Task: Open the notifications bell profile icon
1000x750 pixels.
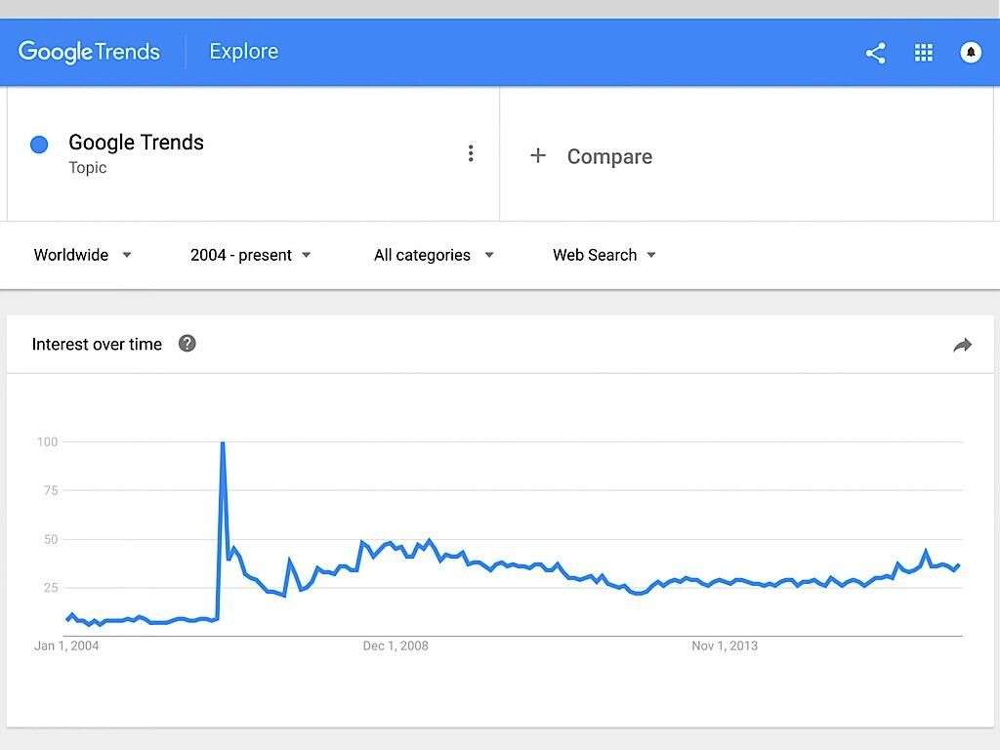Action: [971, 53]
